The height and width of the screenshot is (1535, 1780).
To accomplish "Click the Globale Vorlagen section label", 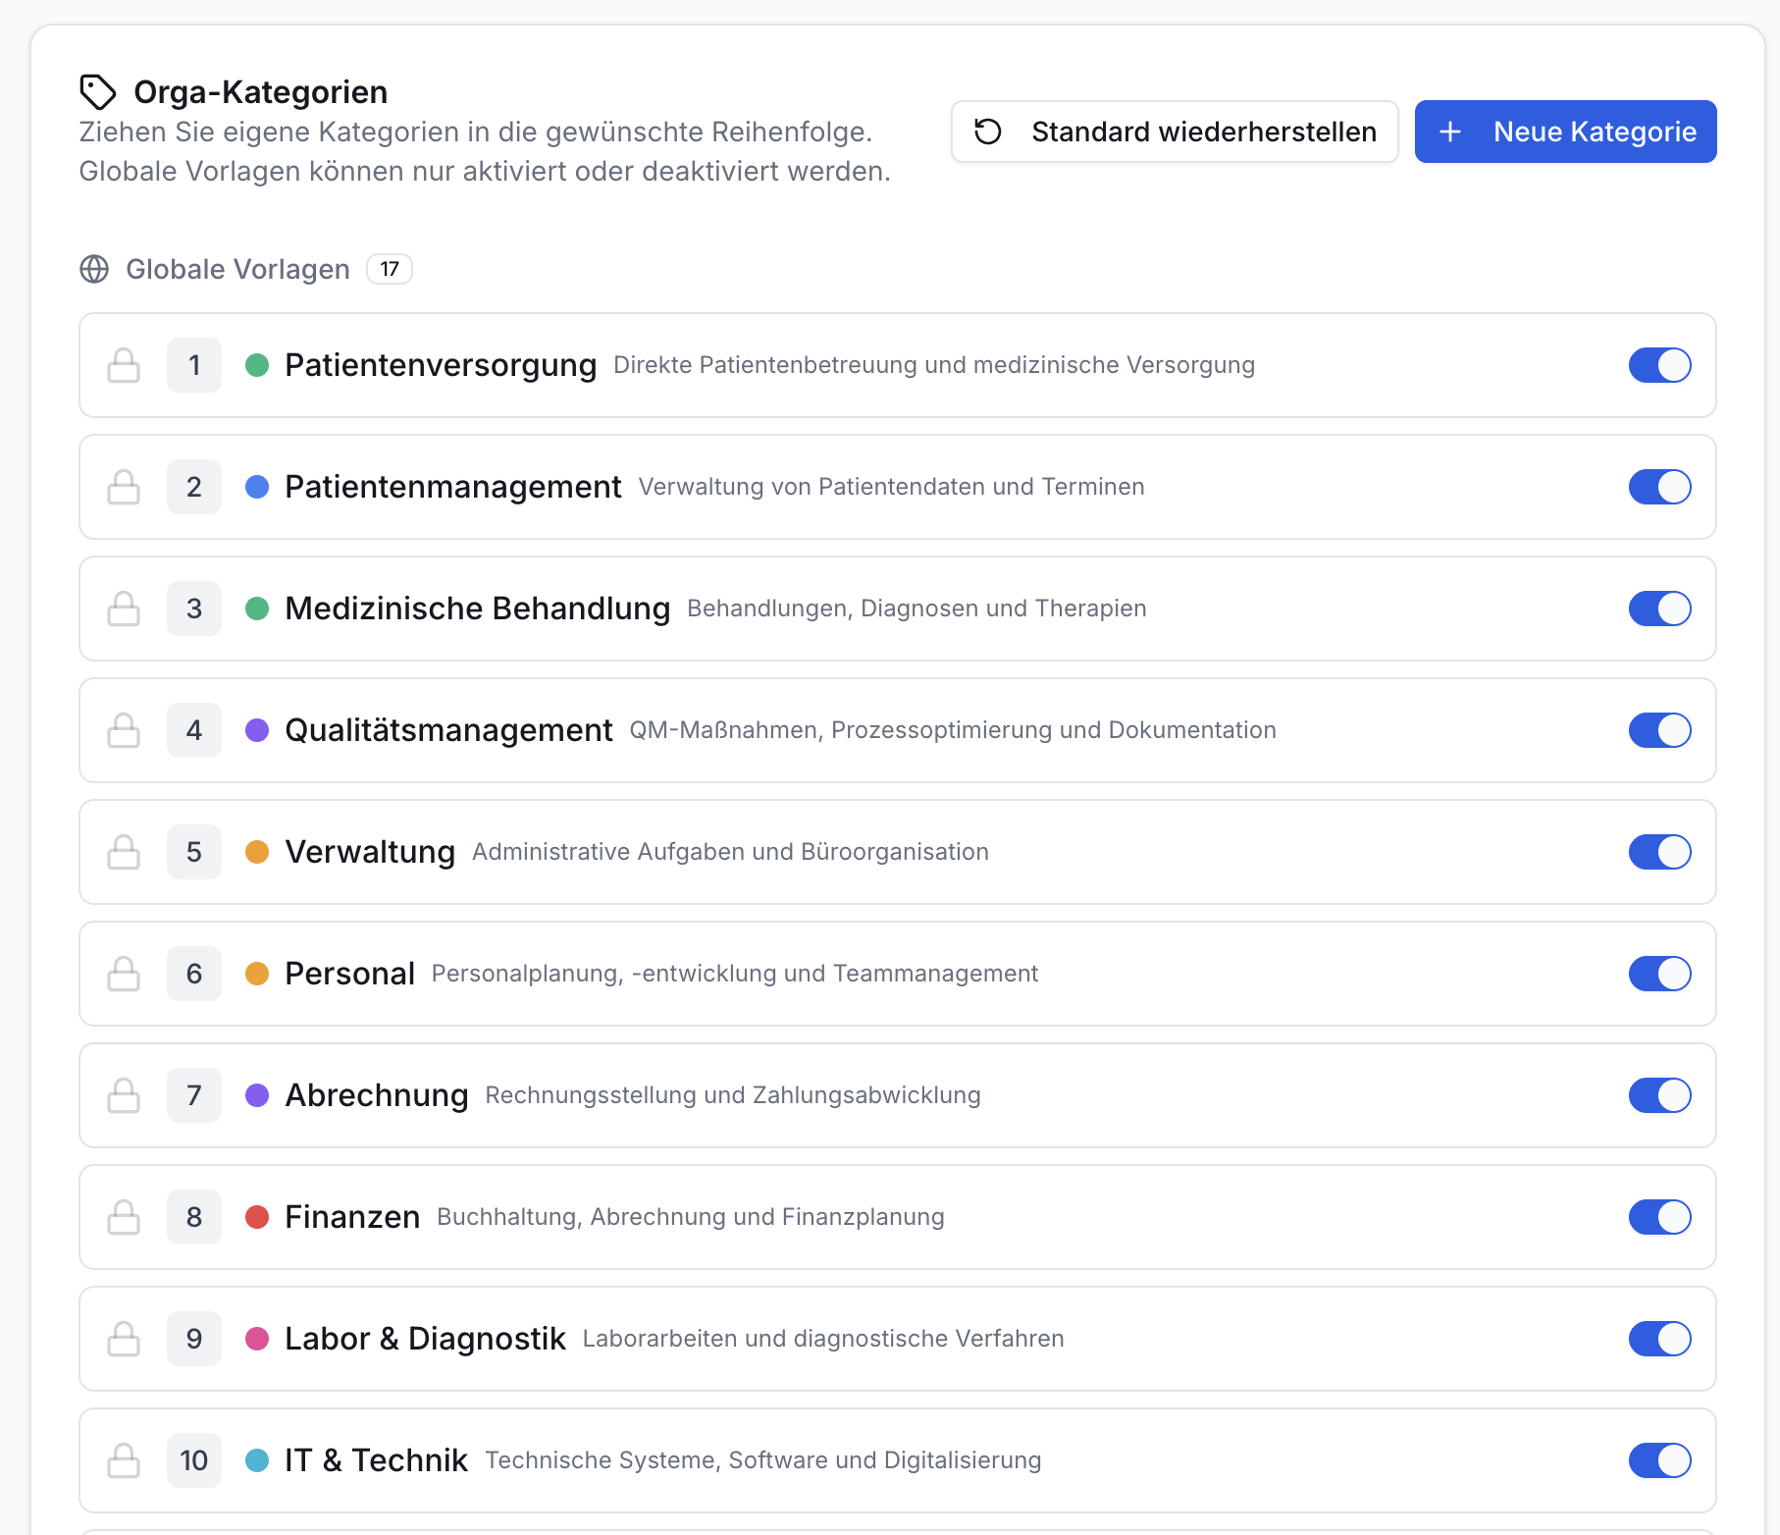I will (x=237, y=269).
